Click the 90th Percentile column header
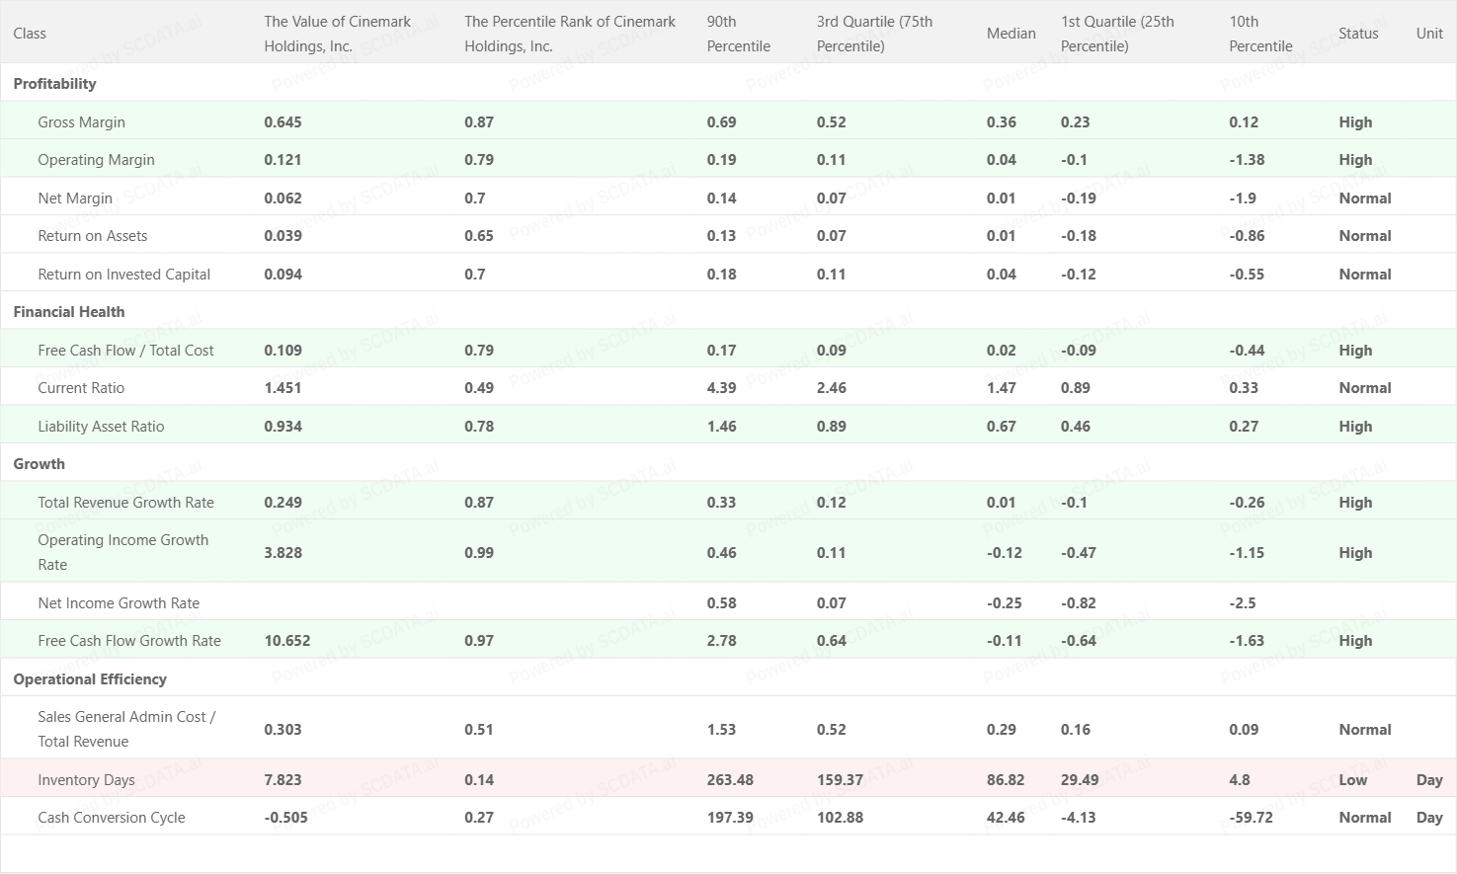Image resolution: width=1457 pixels, height=874 pixels. (738, 34)
